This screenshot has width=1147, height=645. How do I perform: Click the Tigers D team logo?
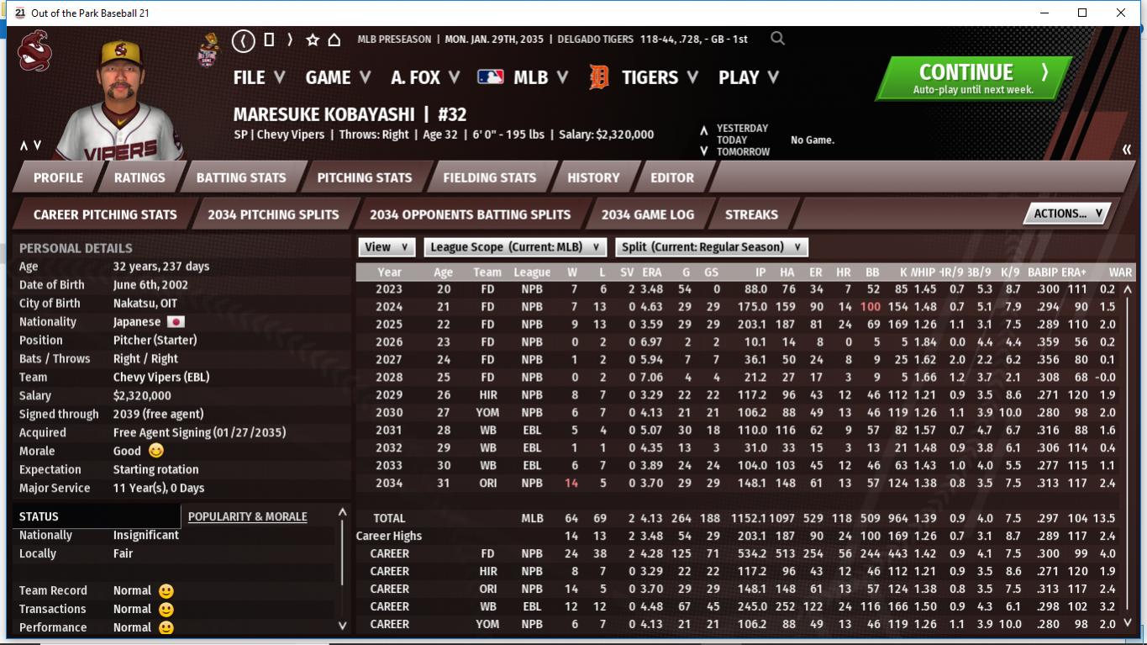[x=599, y=77]
